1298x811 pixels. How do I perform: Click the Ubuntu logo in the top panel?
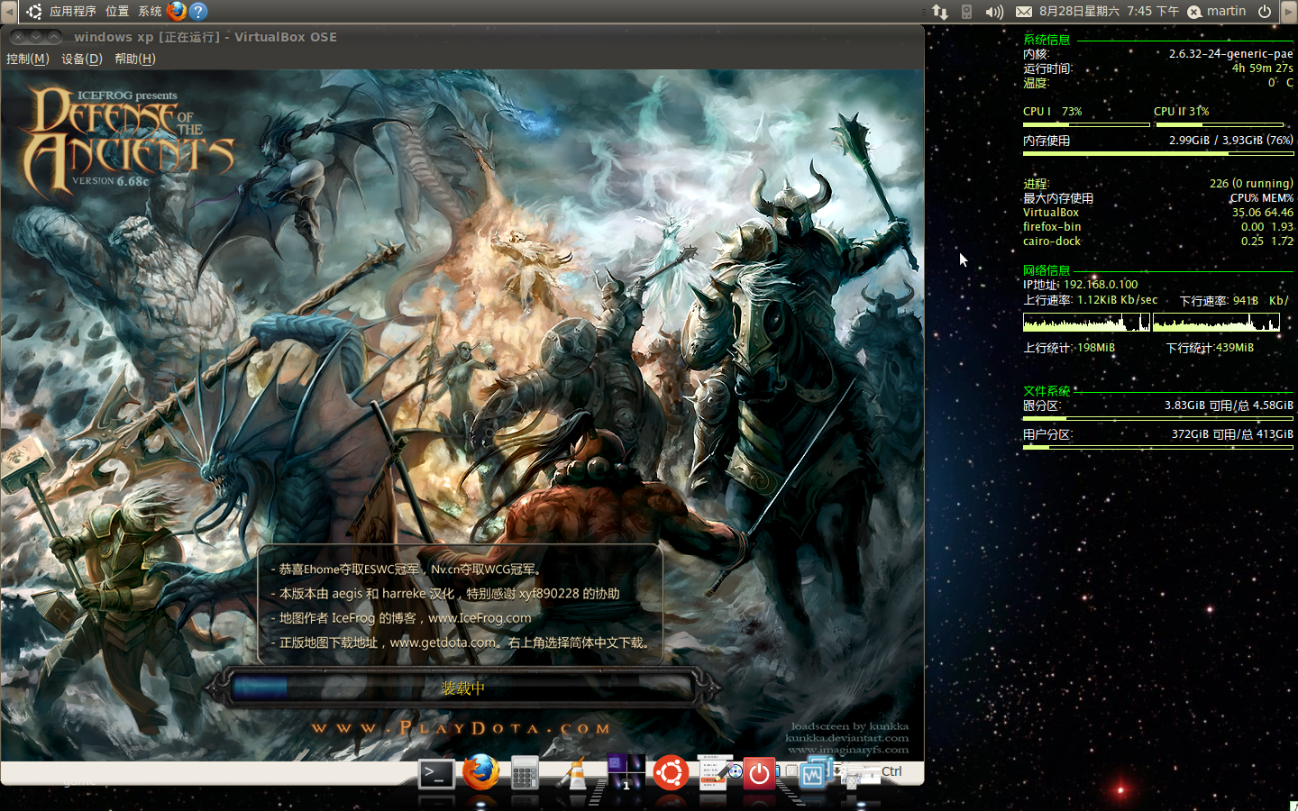[x=33, y=12]
